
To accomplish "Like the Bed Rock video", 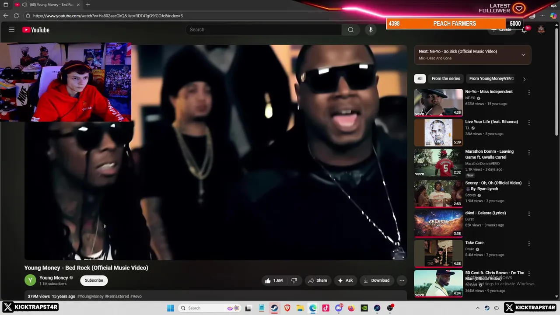I will click(x=273, y=280).
